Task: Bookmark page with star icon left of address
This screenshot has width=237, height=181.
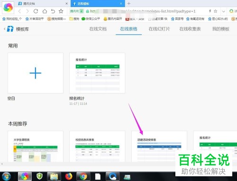Action: [x=61, y=11]
